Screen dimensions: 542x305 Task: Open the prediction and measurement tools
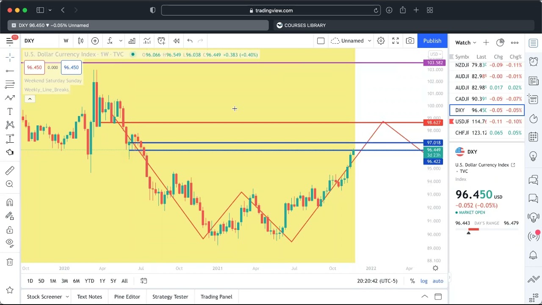click(10, 139)
